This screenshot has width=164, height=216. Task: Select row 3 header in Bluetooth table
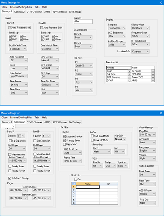tap(74, 194)
